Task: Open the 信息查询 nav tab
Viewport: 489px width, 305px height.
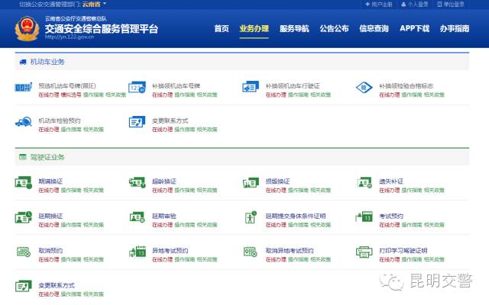Action: click(374, 29)
